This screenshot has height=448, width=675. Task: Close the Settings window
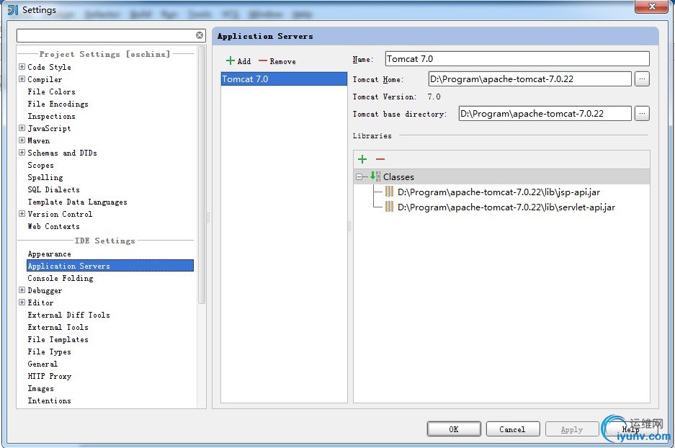click(652, 6)
